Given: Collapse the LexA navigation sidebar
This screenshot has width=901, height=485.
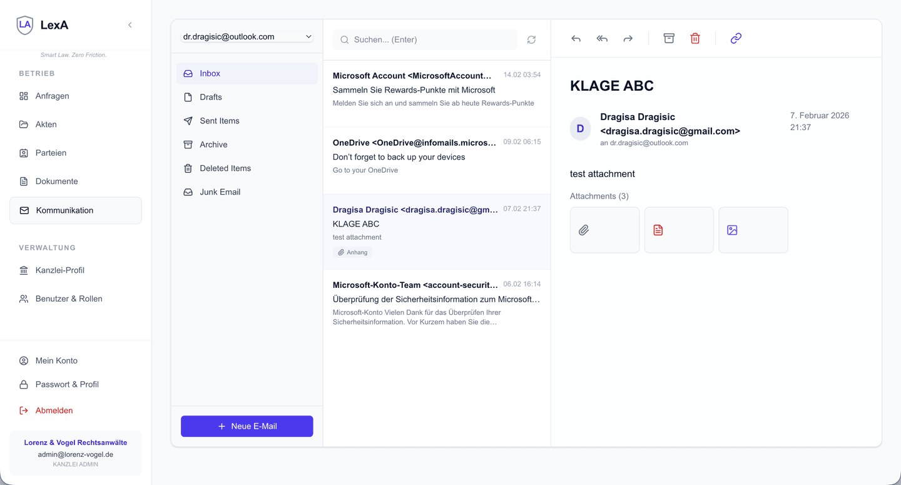Looking at the screenshot, I should (130, 25).
